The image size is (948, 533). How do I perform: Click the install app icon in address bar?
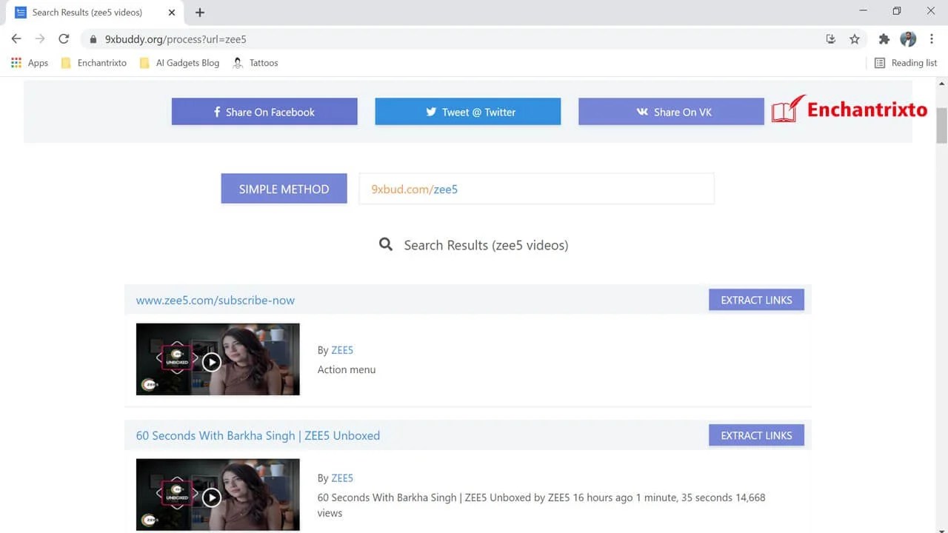(x=831, y=39)
